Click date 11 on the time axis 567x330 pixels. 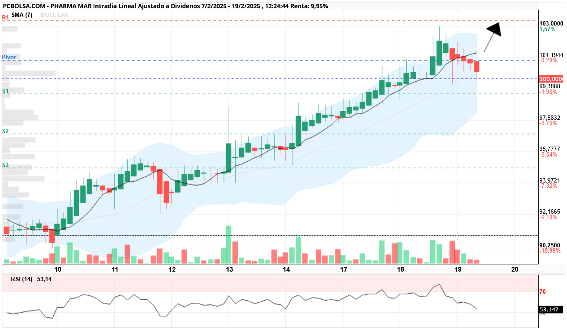115,269
